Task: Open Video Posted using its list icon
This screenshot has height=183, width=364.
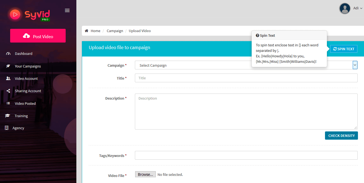Action: (x=8, y=103)
